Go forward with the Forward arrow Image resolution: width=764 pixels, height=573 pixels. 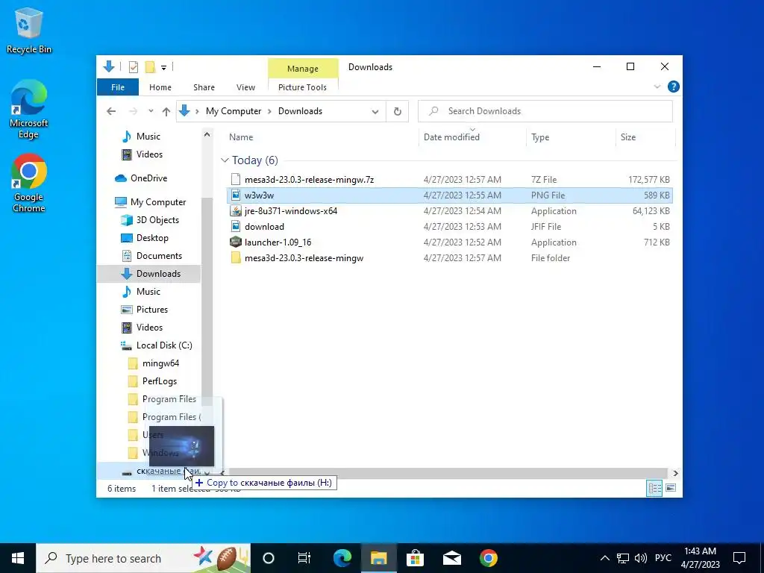point(133,111)
